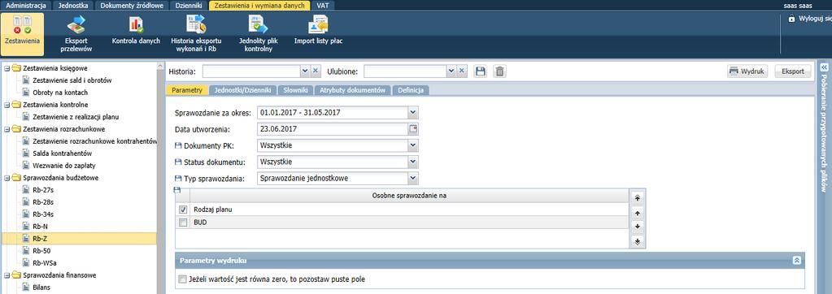Viewport: 832px width, 294px height.
Task: Enable leave empty field if zero checkbox
Action: pos(183,279)
